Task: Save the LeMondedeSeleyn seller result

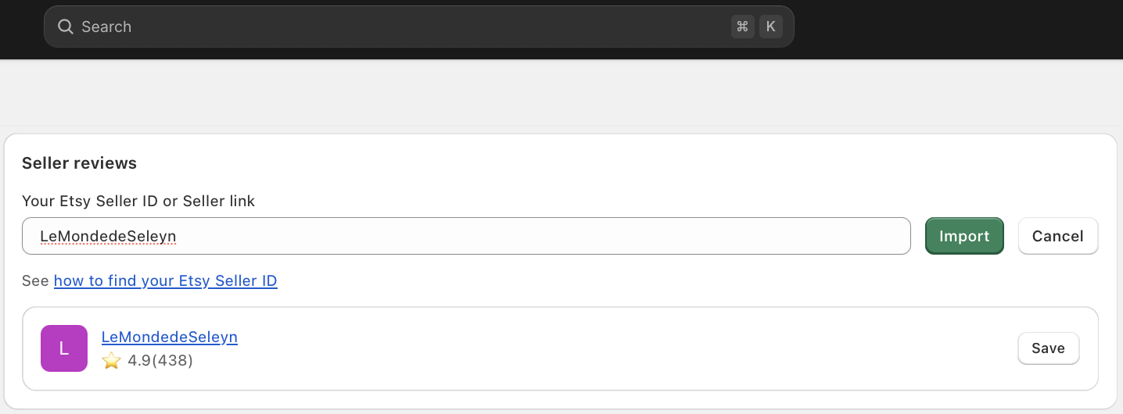Action: (1048, 348)
